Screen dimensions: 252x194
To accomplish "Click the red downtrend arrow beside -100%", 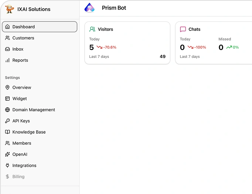I will coord(190,47).
